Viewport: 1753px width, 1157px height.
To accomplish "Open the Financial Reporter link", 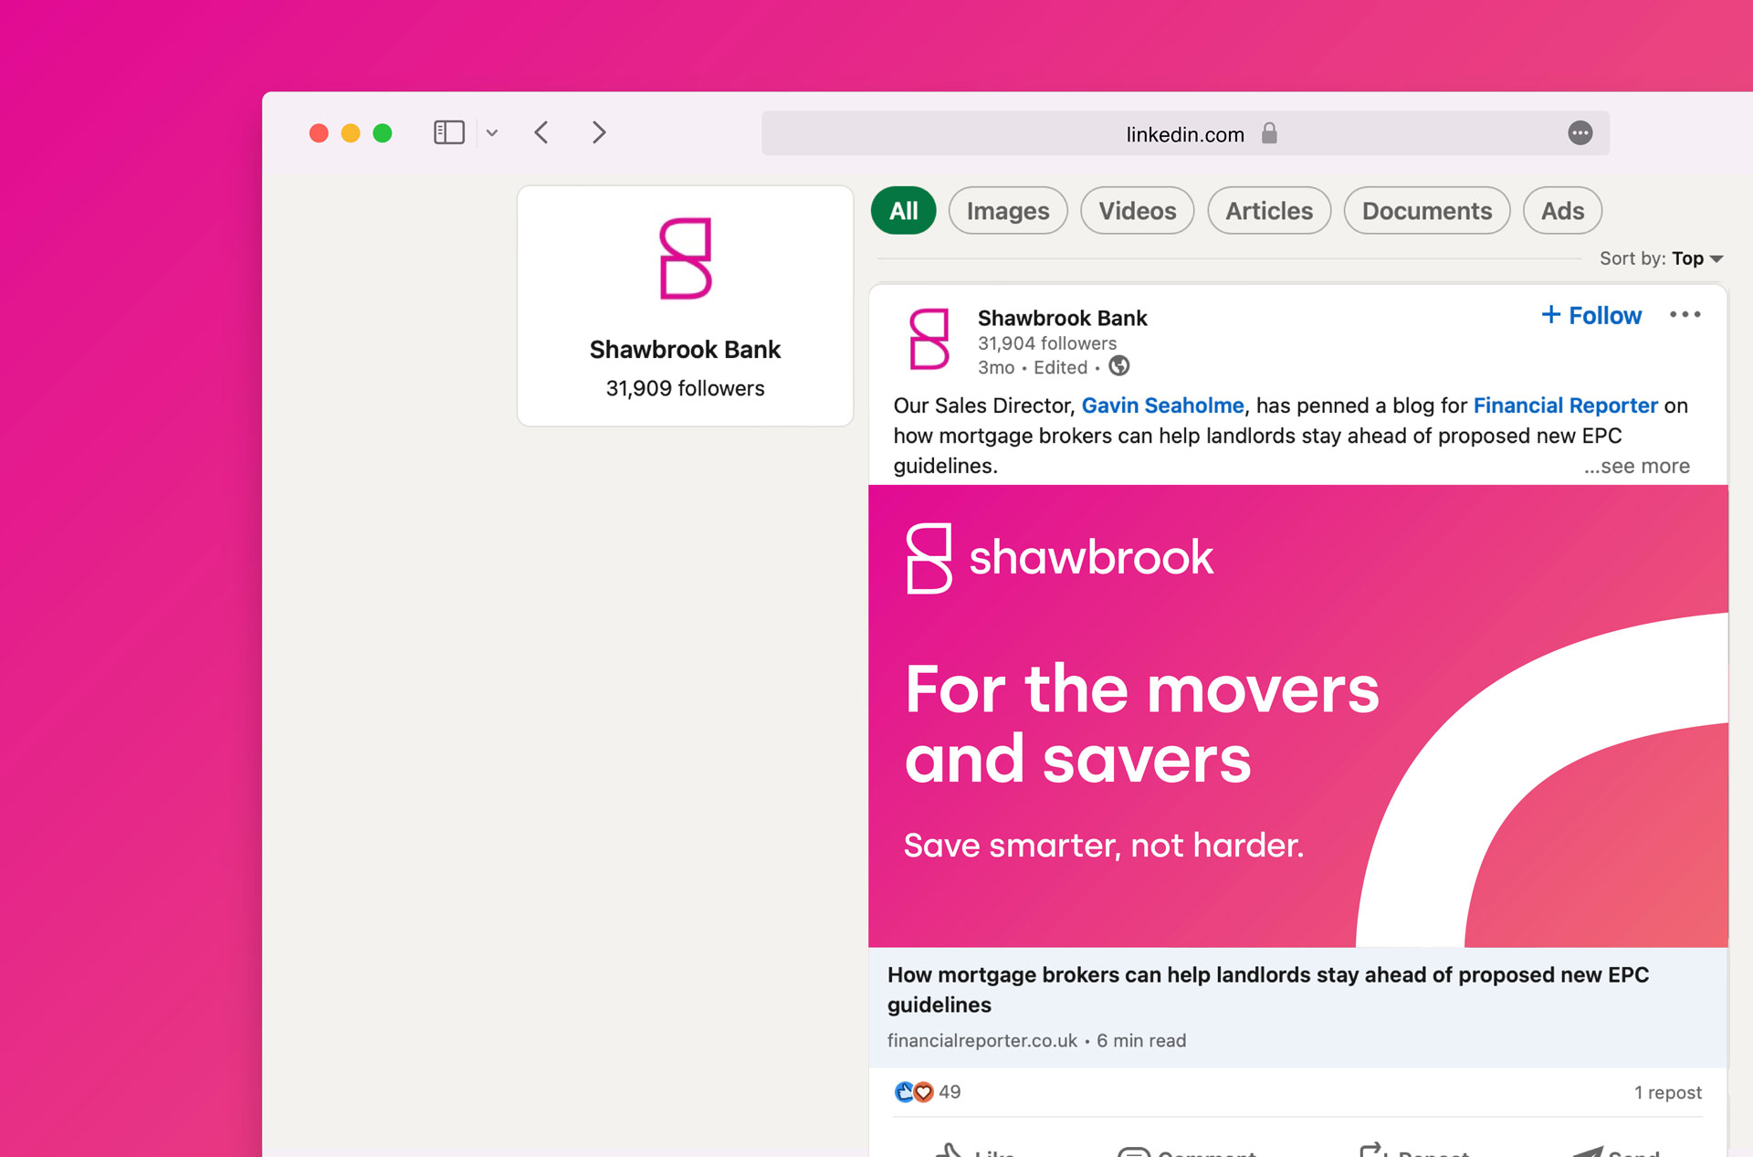I will click(1565, 405).
